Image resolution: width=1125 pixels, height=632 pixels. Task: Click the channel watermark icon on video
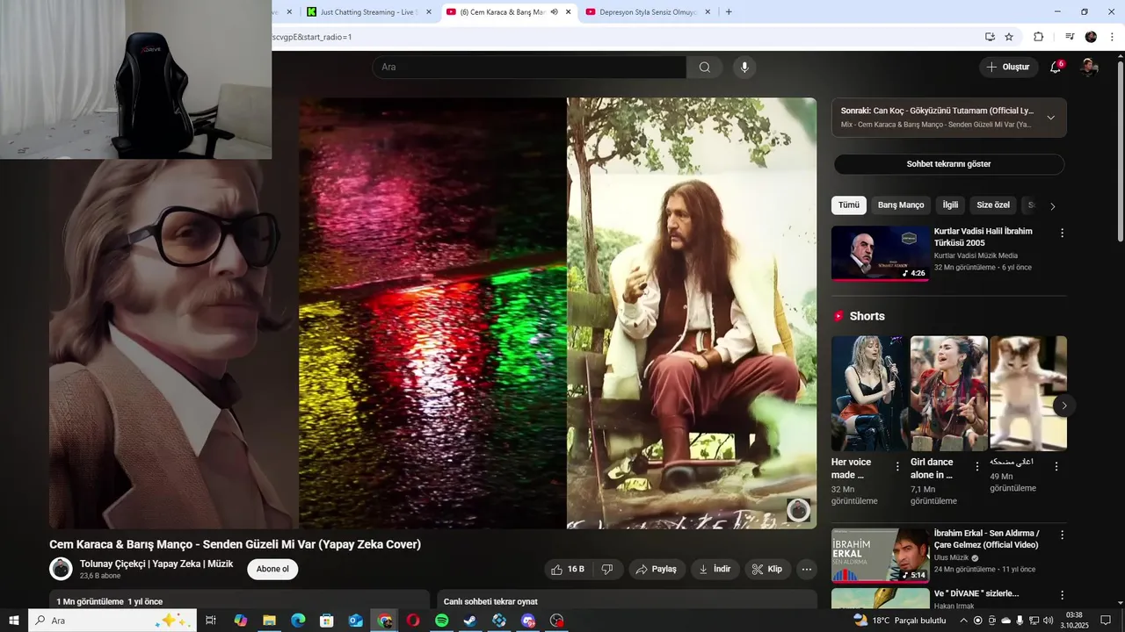pyautogui.click(x=798, y=510)
